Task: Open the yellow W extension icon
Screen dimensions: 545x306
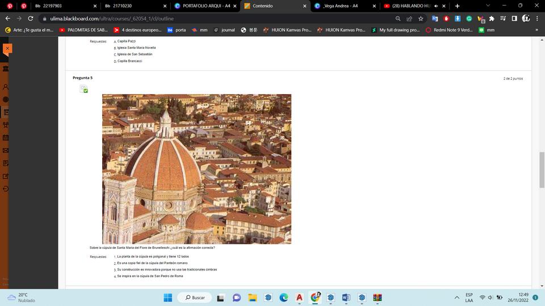Action: (x=481, y=19)
